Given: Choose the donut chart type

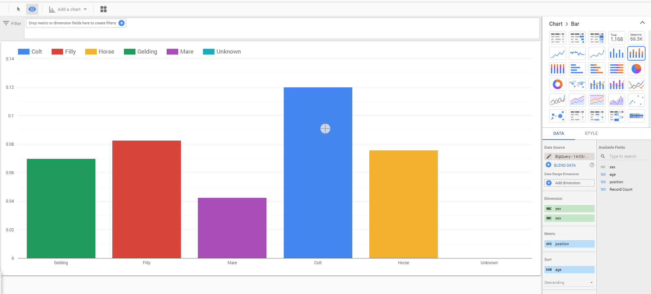Looking at the screenshot, I should (557, 85).
